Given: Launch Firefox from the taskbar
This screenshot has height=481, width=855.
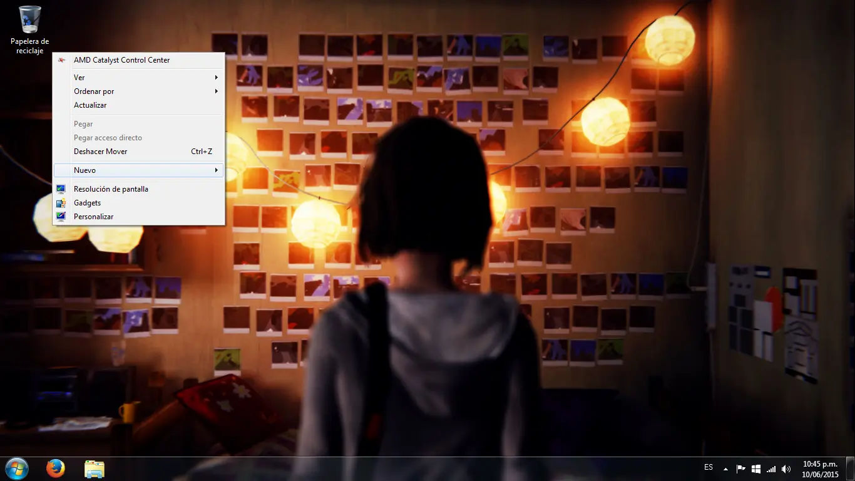Looking at the screenshot, I should pos(56,468).
